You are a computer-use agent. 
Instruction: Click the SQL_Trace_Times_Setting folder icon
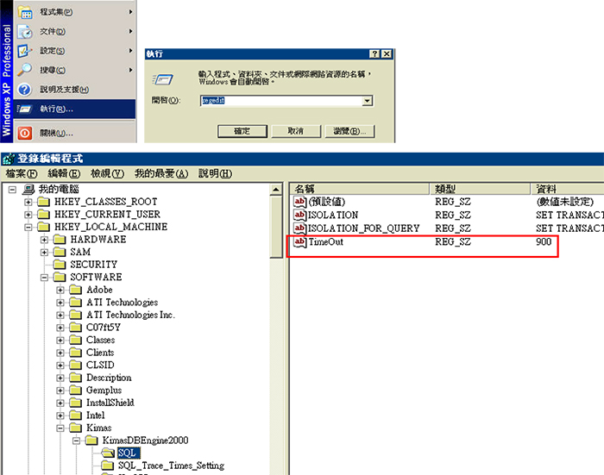click(108, 466)
